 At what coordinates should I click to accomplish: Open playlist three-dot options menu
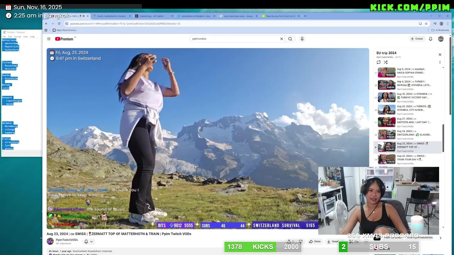[440, 62]
